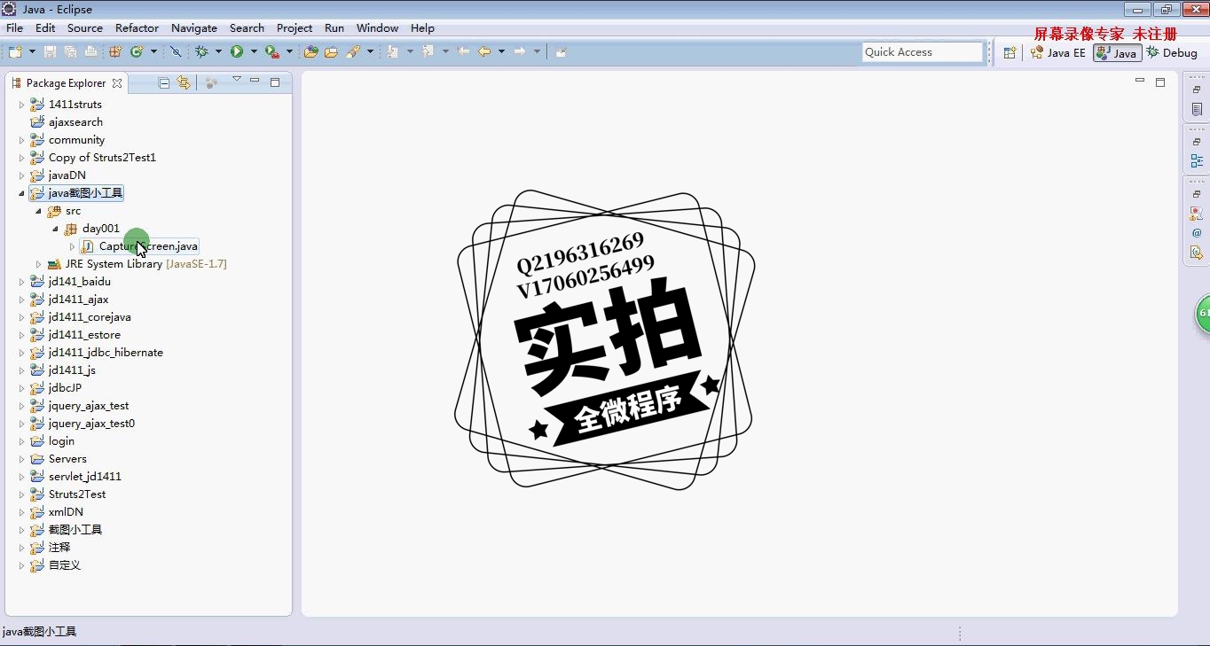
Task: Open the Declaration view icon
Action: coord(1197,253)
